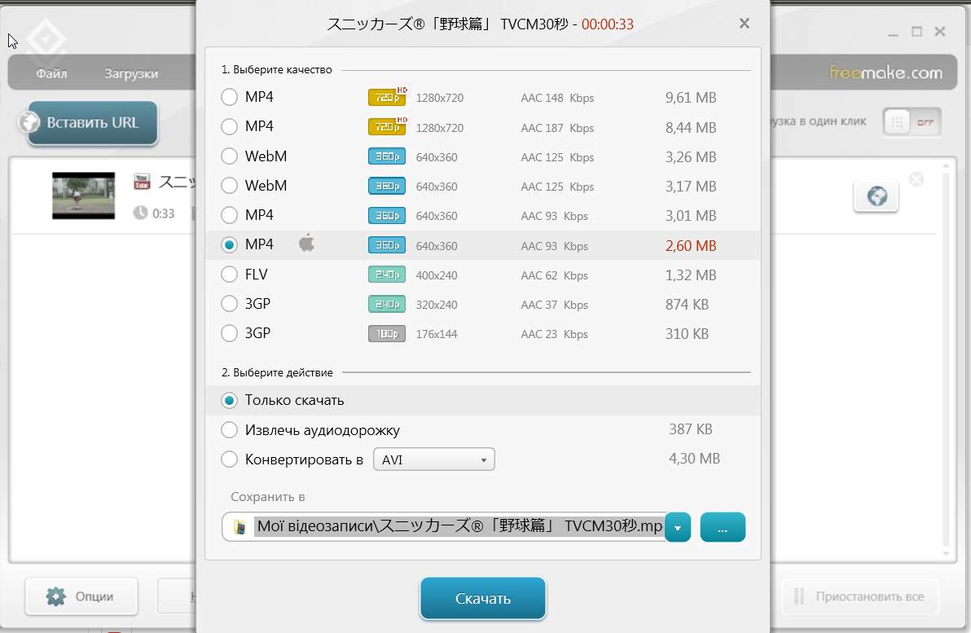Select the 'Конвертировать в' action radio

(x=229, y=459)
